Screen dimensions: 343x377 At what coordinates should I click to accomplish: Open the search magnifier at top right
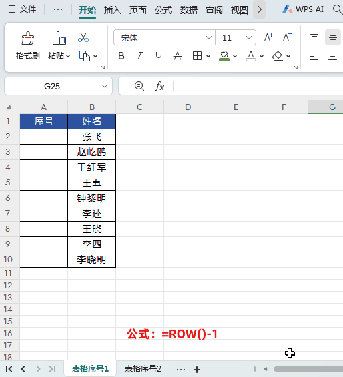click(x=338, y=9)
